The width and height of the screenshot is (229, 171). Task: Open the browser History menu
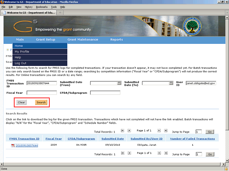pyautogui.click(x=29, y=7)
